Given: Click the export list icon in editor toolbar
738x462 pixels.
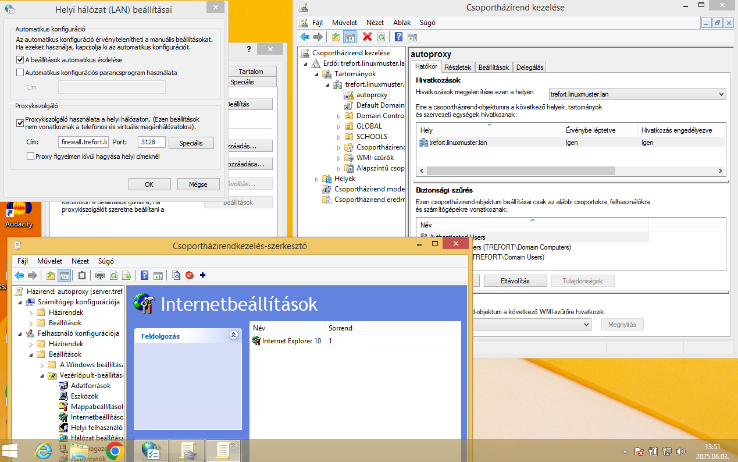Looking at the screenshot, I should 126,275.
